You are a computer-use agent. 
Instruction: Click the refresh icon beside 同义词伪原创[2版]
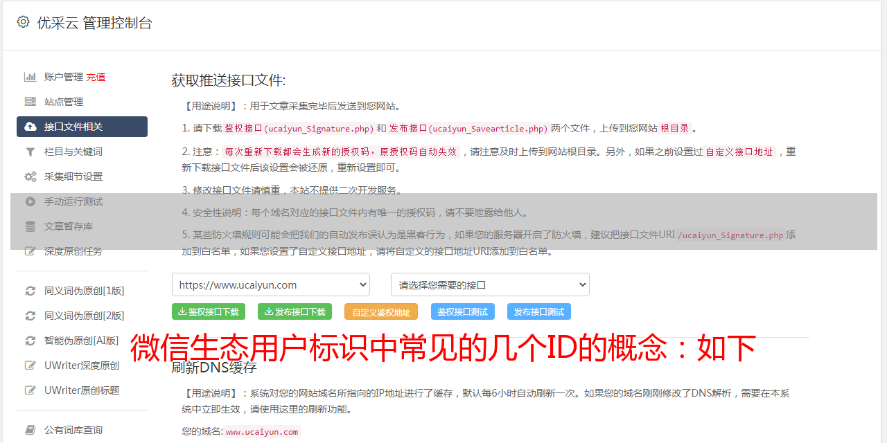(x=30, y=316)
